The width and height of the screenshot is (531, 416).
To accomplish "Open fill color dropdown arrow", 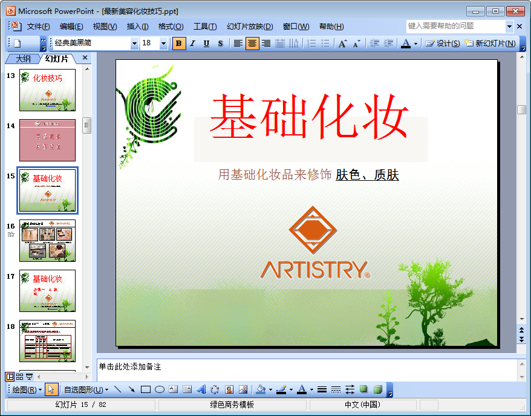I will click(270, 389).
